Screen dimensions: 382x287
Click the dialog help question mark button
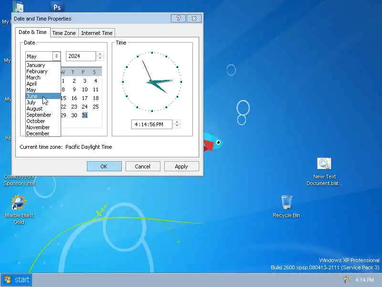pyautogui.click(x=178, y=18)
